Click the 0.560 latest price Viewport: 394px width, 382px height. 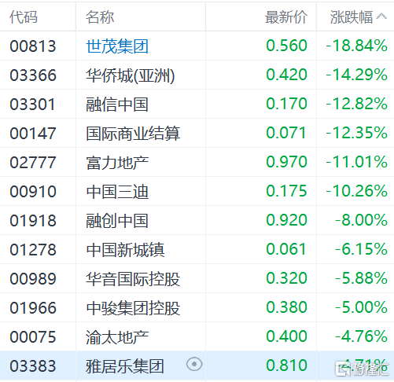[286, 46]
